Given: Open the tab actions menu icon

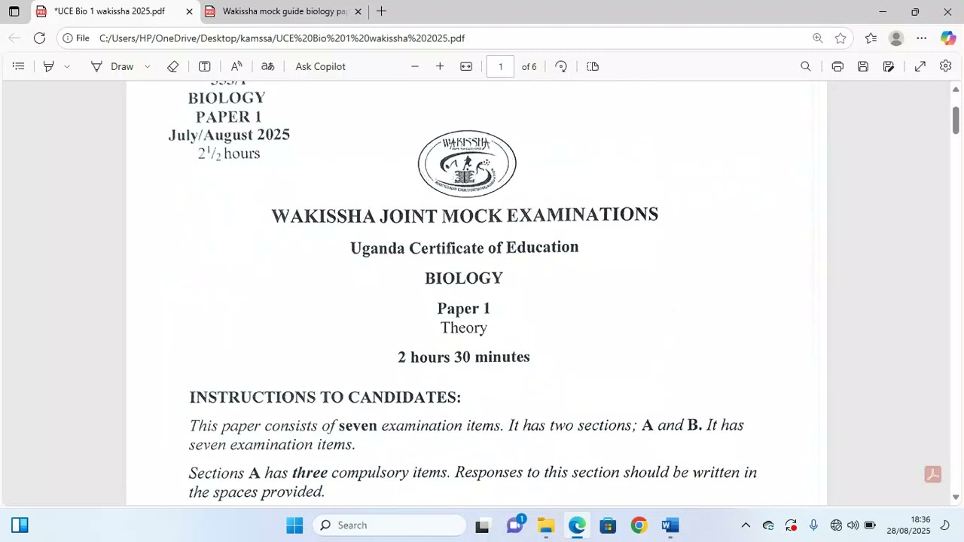Looking at the screenshot, I should coord(14,11).
